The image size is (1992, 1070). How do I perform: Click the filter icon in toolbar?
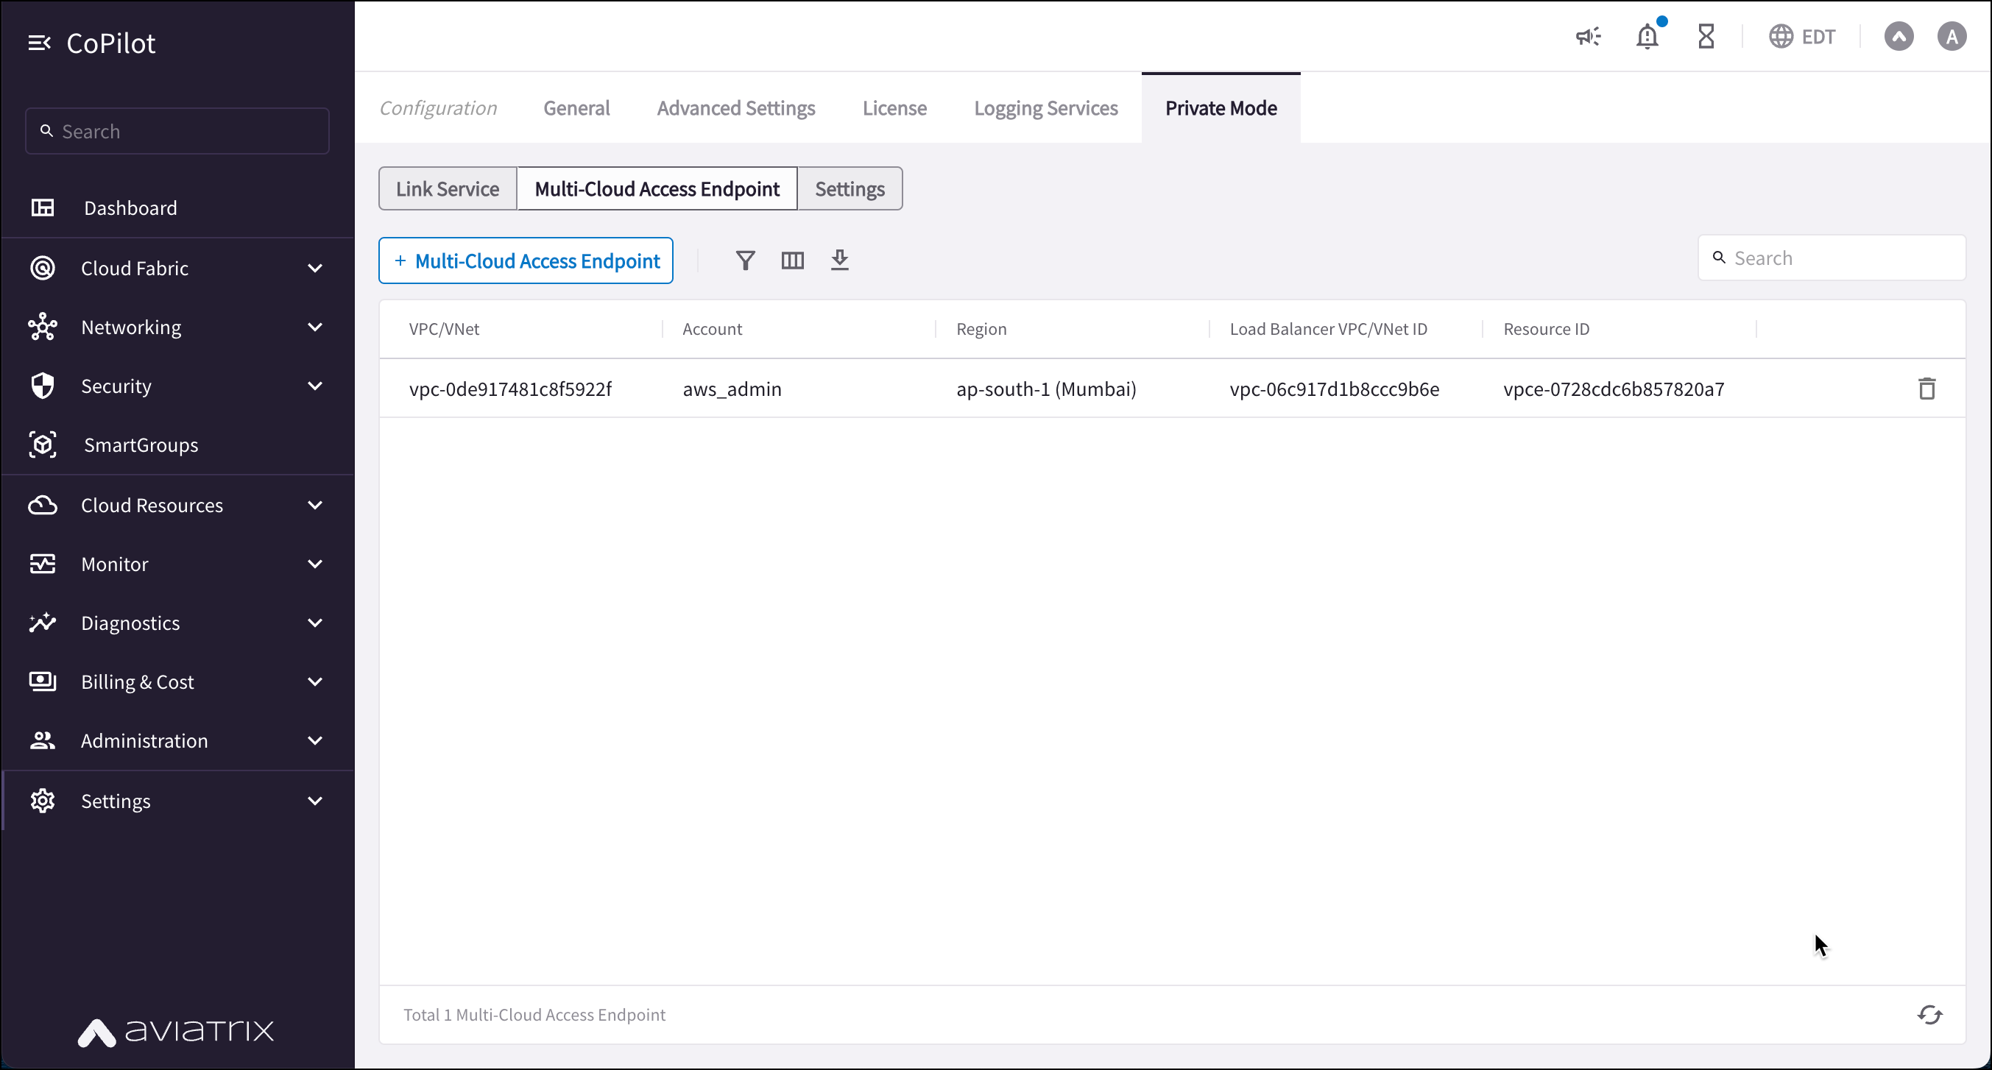(x=744, y=260)
